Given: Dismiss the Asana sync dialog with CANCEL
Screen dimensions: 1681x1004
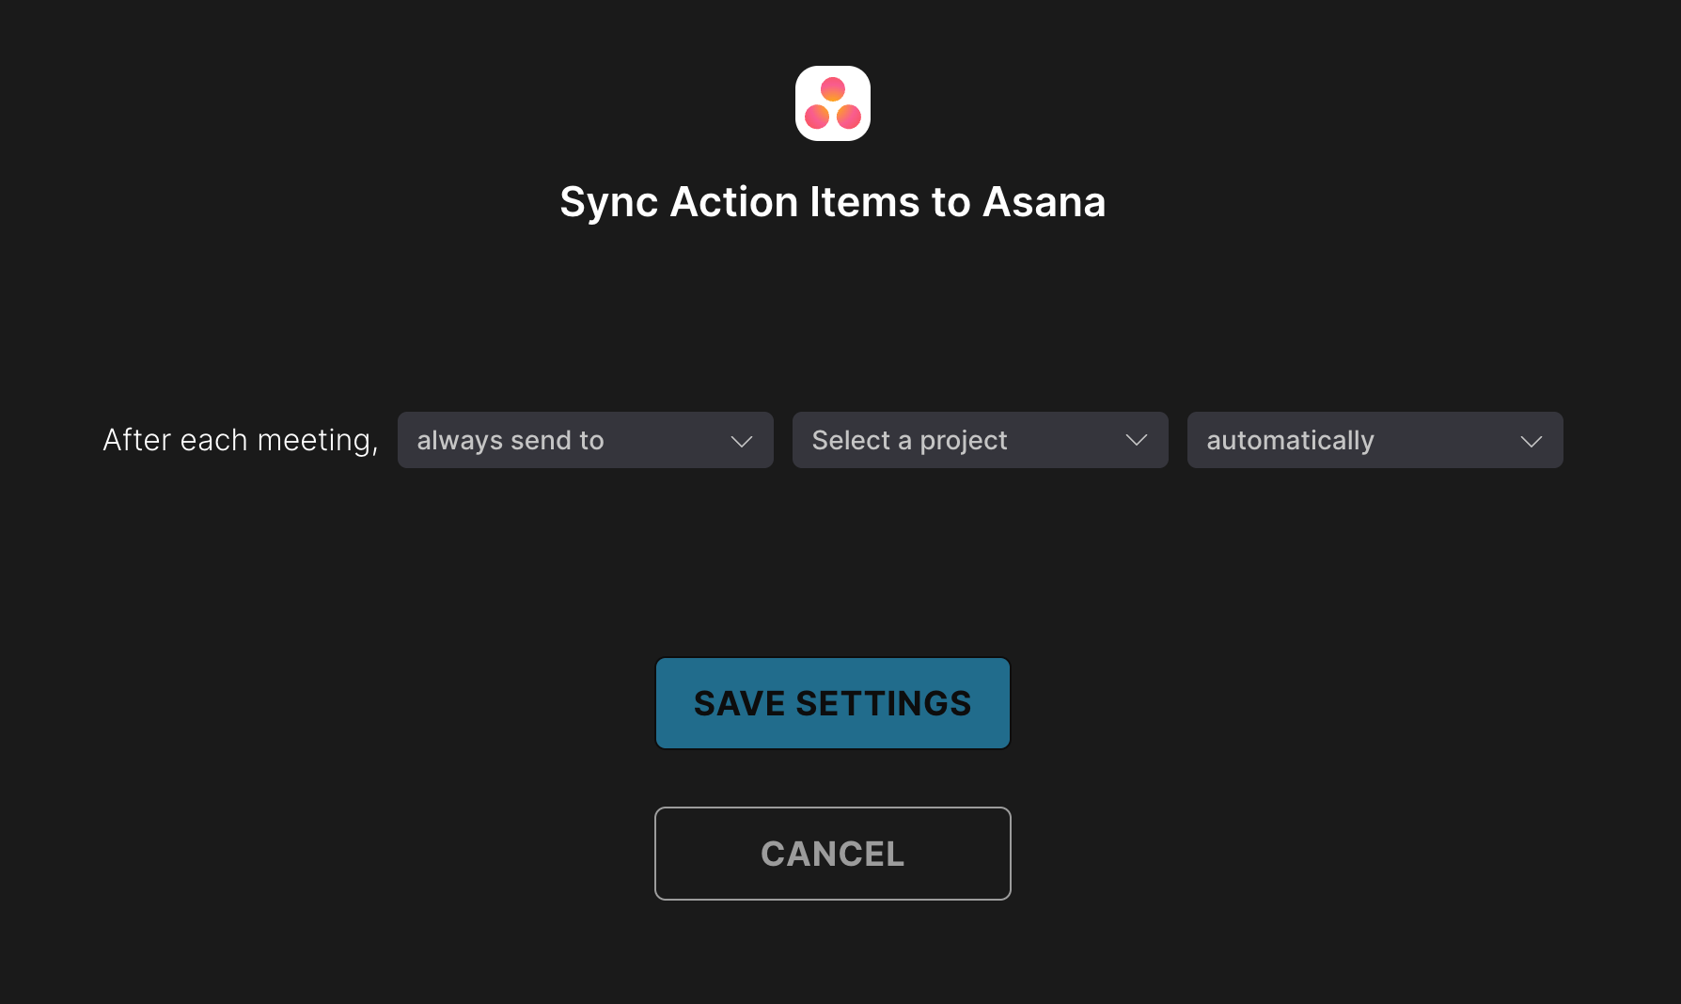Looking at the screenshot, I should 833,854.
